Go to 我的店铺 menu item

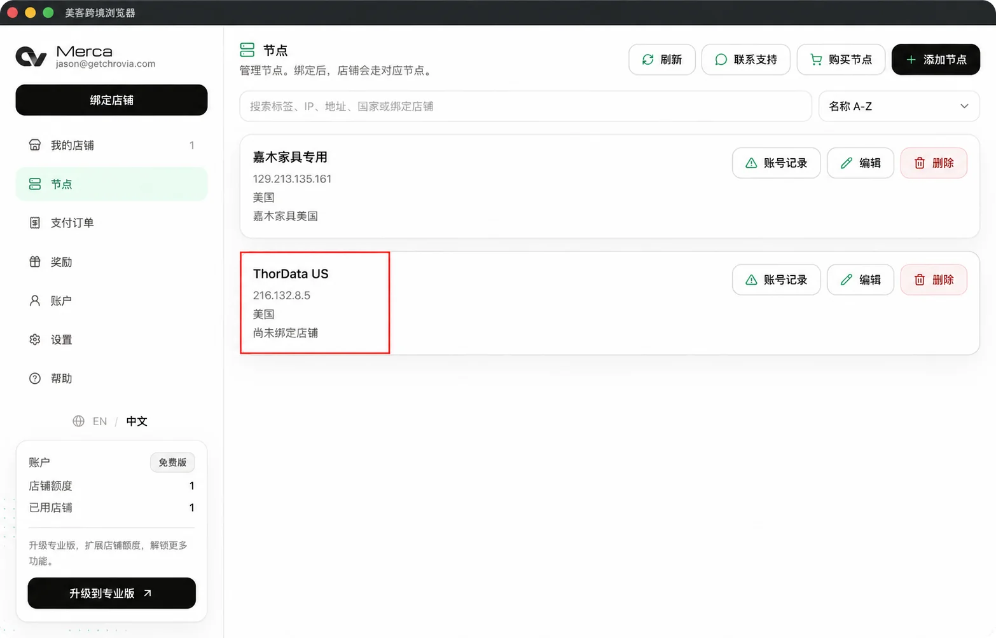111,145
